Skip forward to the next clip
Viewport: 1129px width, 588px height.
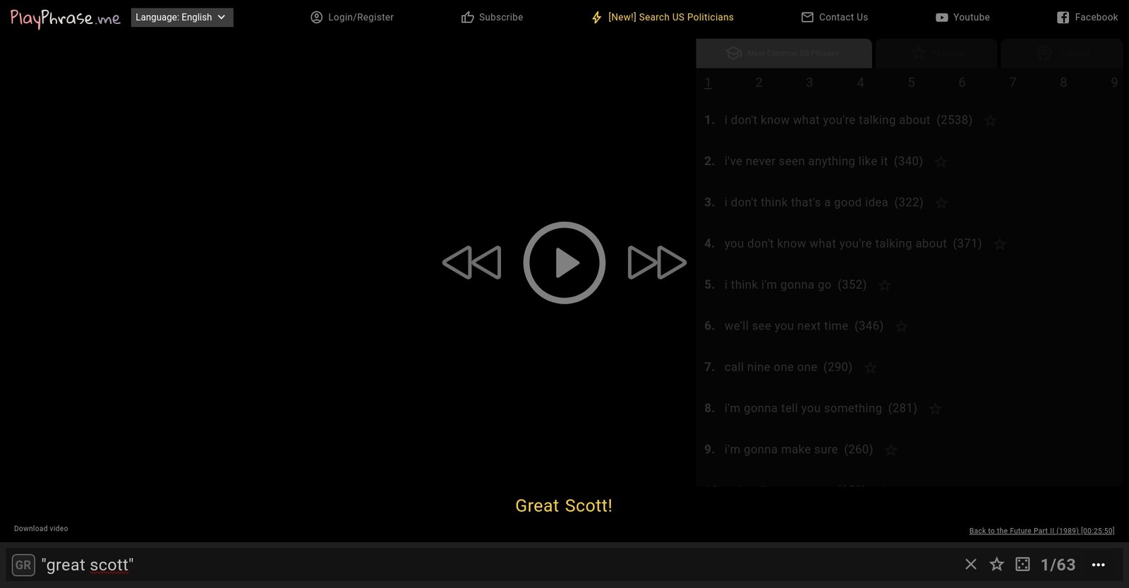coord(656,263)
